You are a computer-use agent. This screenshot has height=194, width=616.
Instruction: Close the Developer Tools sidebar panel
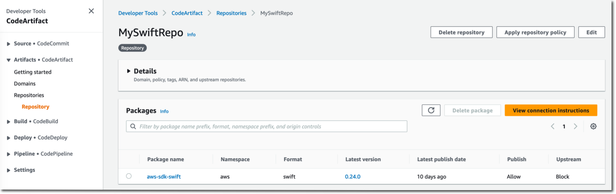tap(91, 11)
